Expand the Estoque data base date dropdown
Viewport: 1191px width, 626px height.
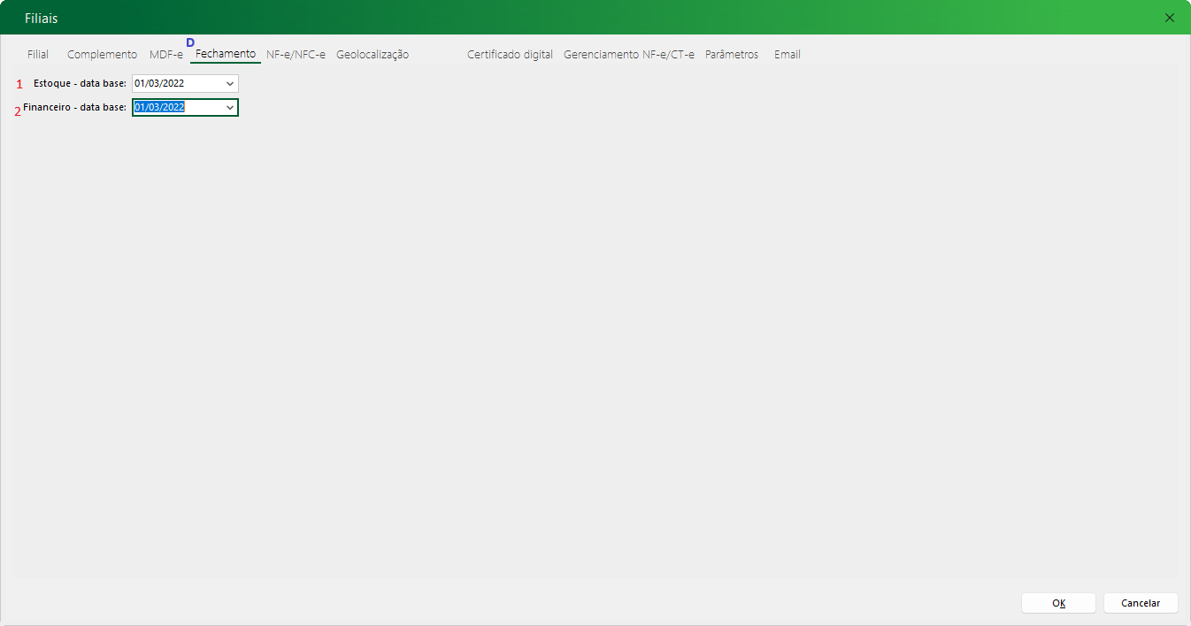click(230, 84)
